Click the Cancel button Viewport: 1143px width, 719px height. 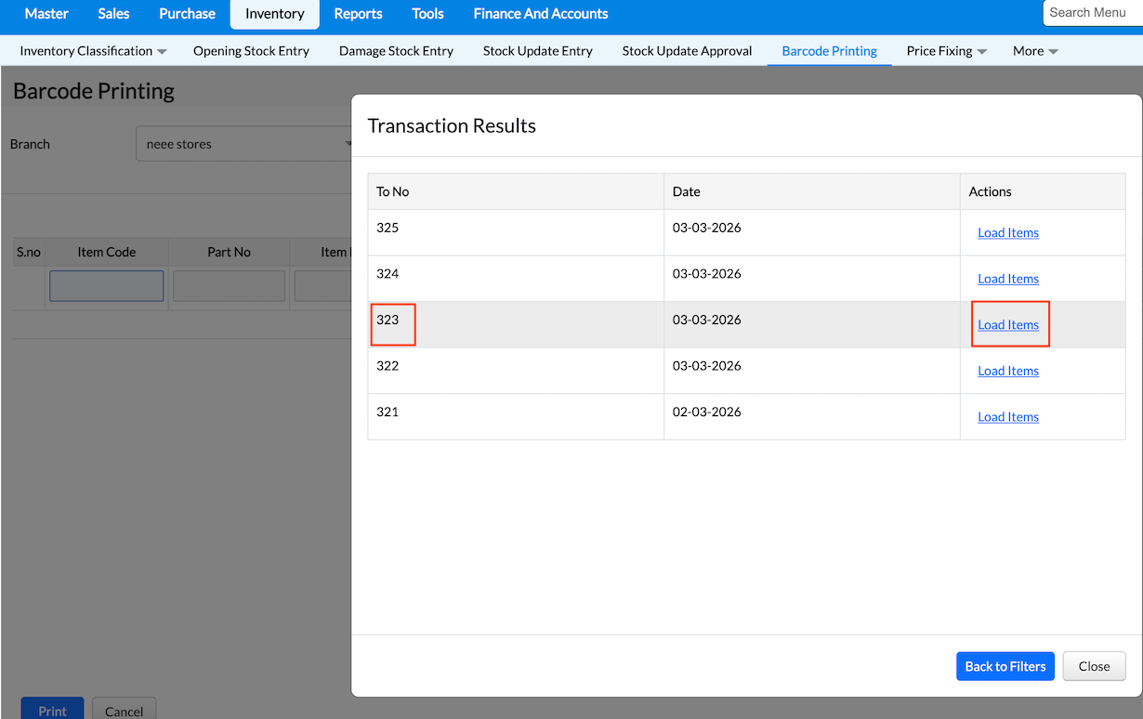(124, 709)
